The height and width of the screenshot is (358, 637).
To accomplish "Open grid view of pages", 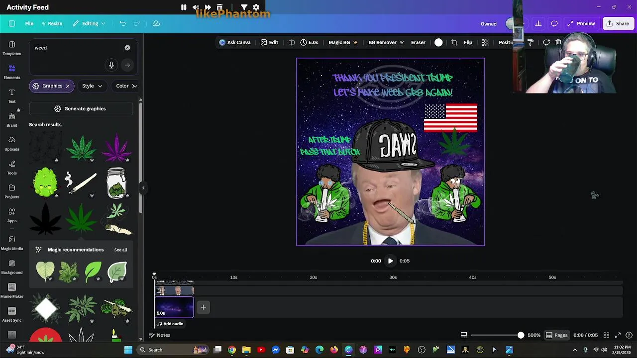I will pyautogui.click(x=606, y=335).
